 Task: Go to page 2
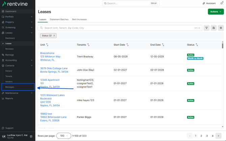pos(201,136)
